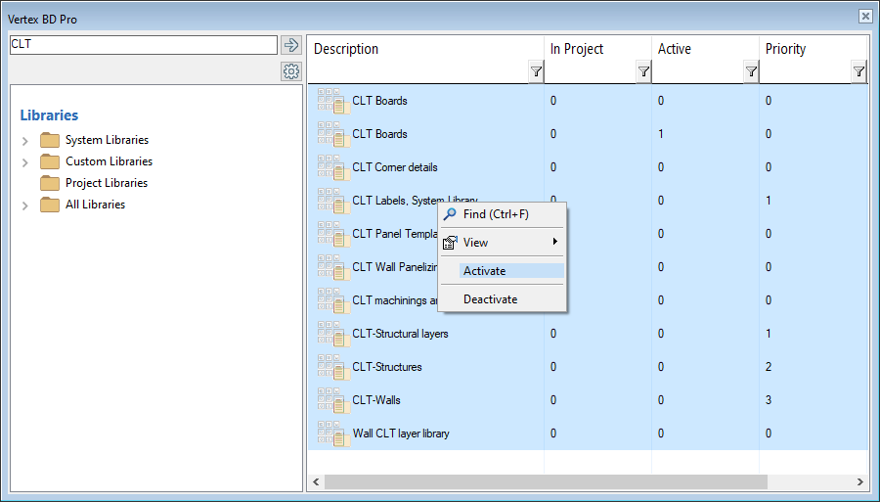Click the search arrow button next to CLT field
This screenshot has height=502, width=880.
290,45
